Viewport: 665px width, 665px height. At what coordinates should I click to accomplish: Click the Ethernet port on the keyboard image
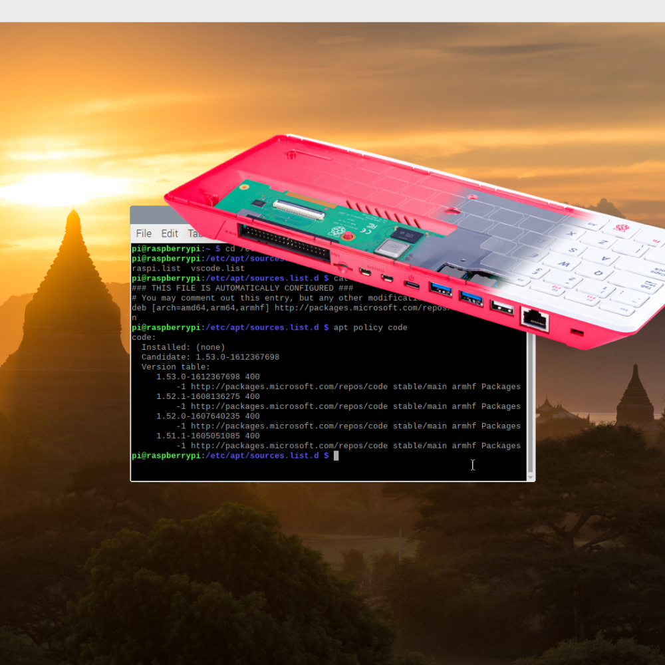click(x=536, y=320)
